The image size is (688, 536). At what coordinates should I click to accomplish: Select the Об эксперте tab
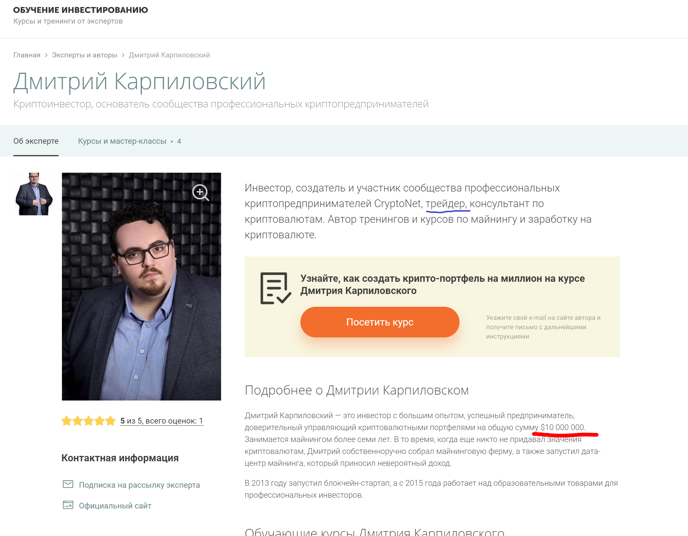tap(36, 141)
